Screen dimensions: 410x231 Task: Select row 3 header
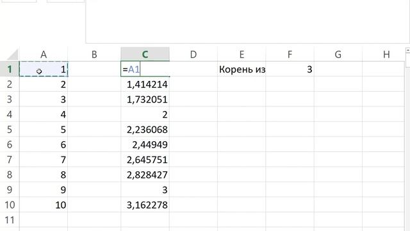(x=10, y=99)
